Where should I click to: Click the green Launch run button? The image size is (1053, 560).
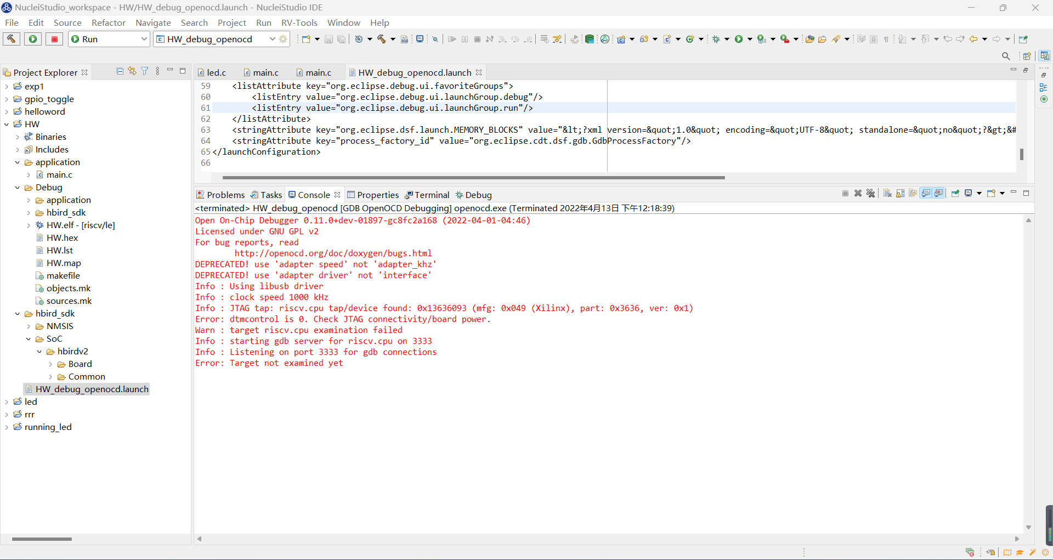pos(33,39)
